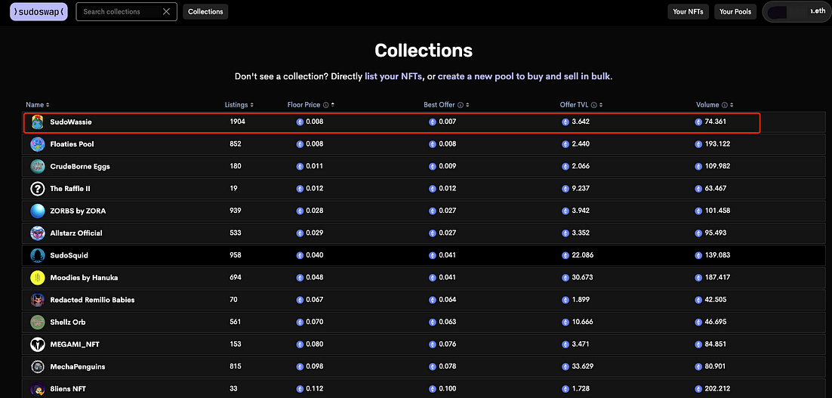Click ETH icon beside SudoWassie floor price 0.008
832x398 pixels.
click(x=300, y=122)
